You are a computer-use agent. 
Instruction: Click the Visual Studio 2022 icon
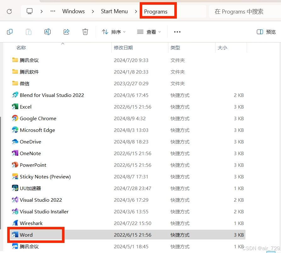point(15,200)
